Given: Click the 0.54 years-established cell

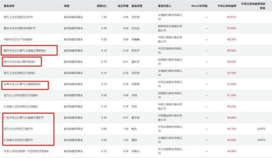Looking at the screenshot, I should point(126,151).
